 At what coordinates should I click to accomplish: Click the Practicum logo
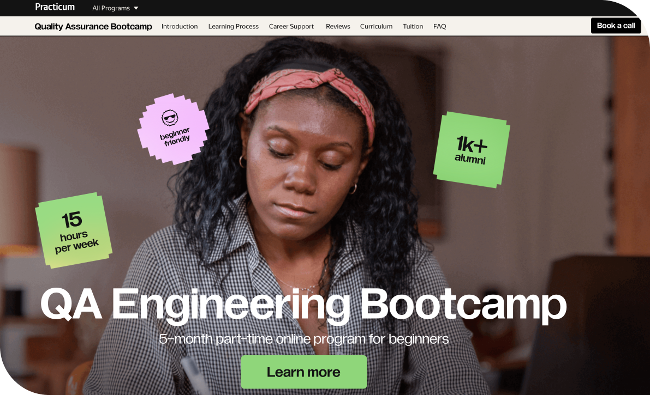(55, 7)
